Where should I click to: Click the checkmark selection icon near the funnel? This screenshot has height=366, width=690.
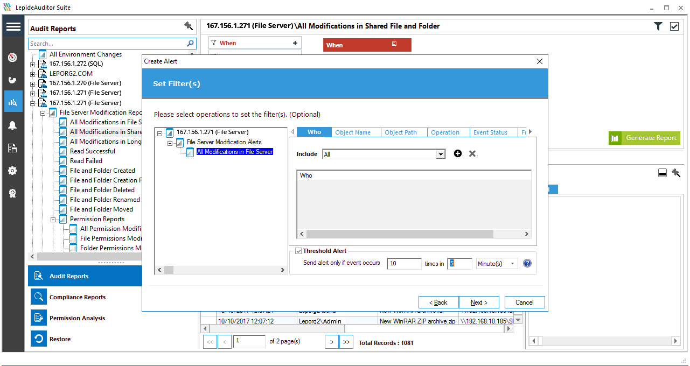674,26
